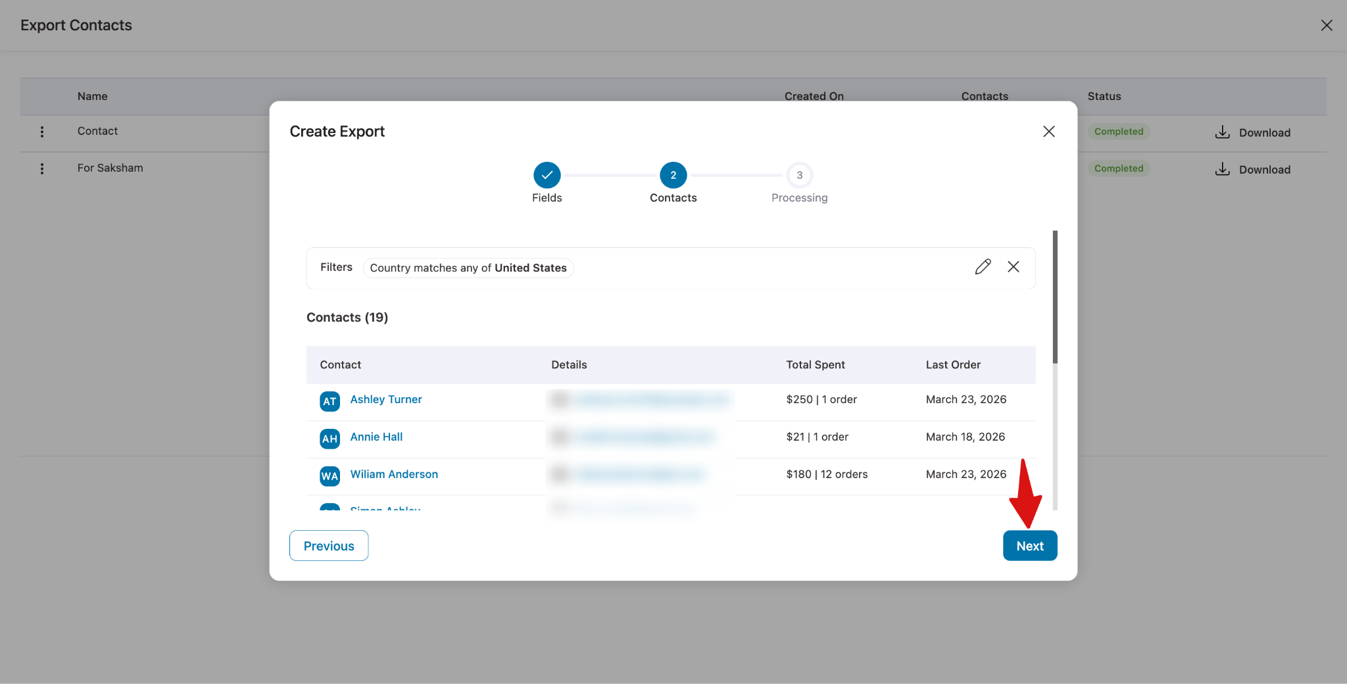Click the Download icon for 'For Saksham' export
Screen dimensions: 1347x684
[x=1223, y=168]
